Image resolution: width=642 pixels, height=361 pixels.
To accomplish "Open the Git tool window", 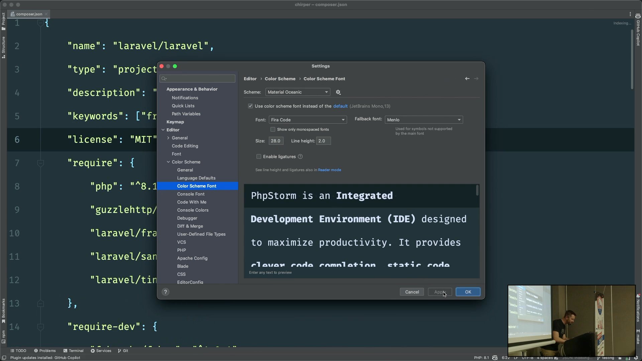I will tap(123, 351).
